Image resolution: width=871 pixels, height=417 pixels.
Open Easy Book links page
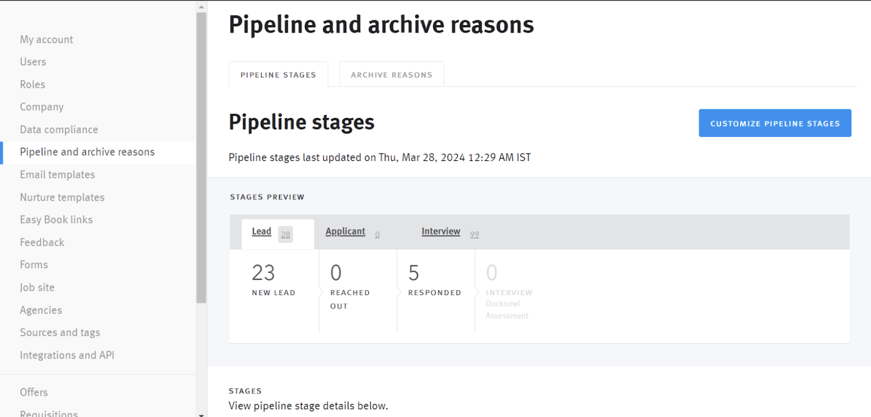[56, 220]
